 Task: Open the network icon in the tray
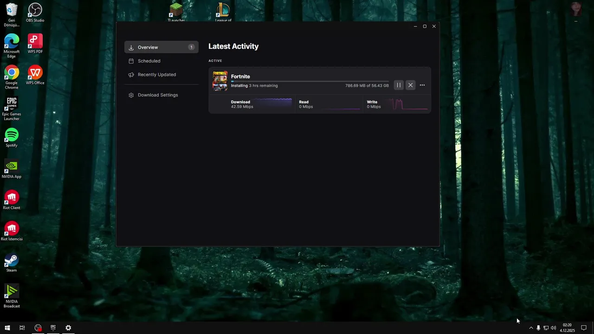coord(546,328)
